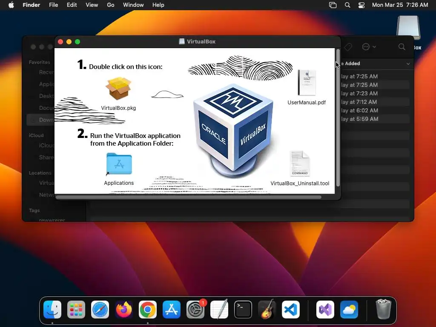Open the Trash from the Dock
Viewport: 436px width, 327px height.
384,309
